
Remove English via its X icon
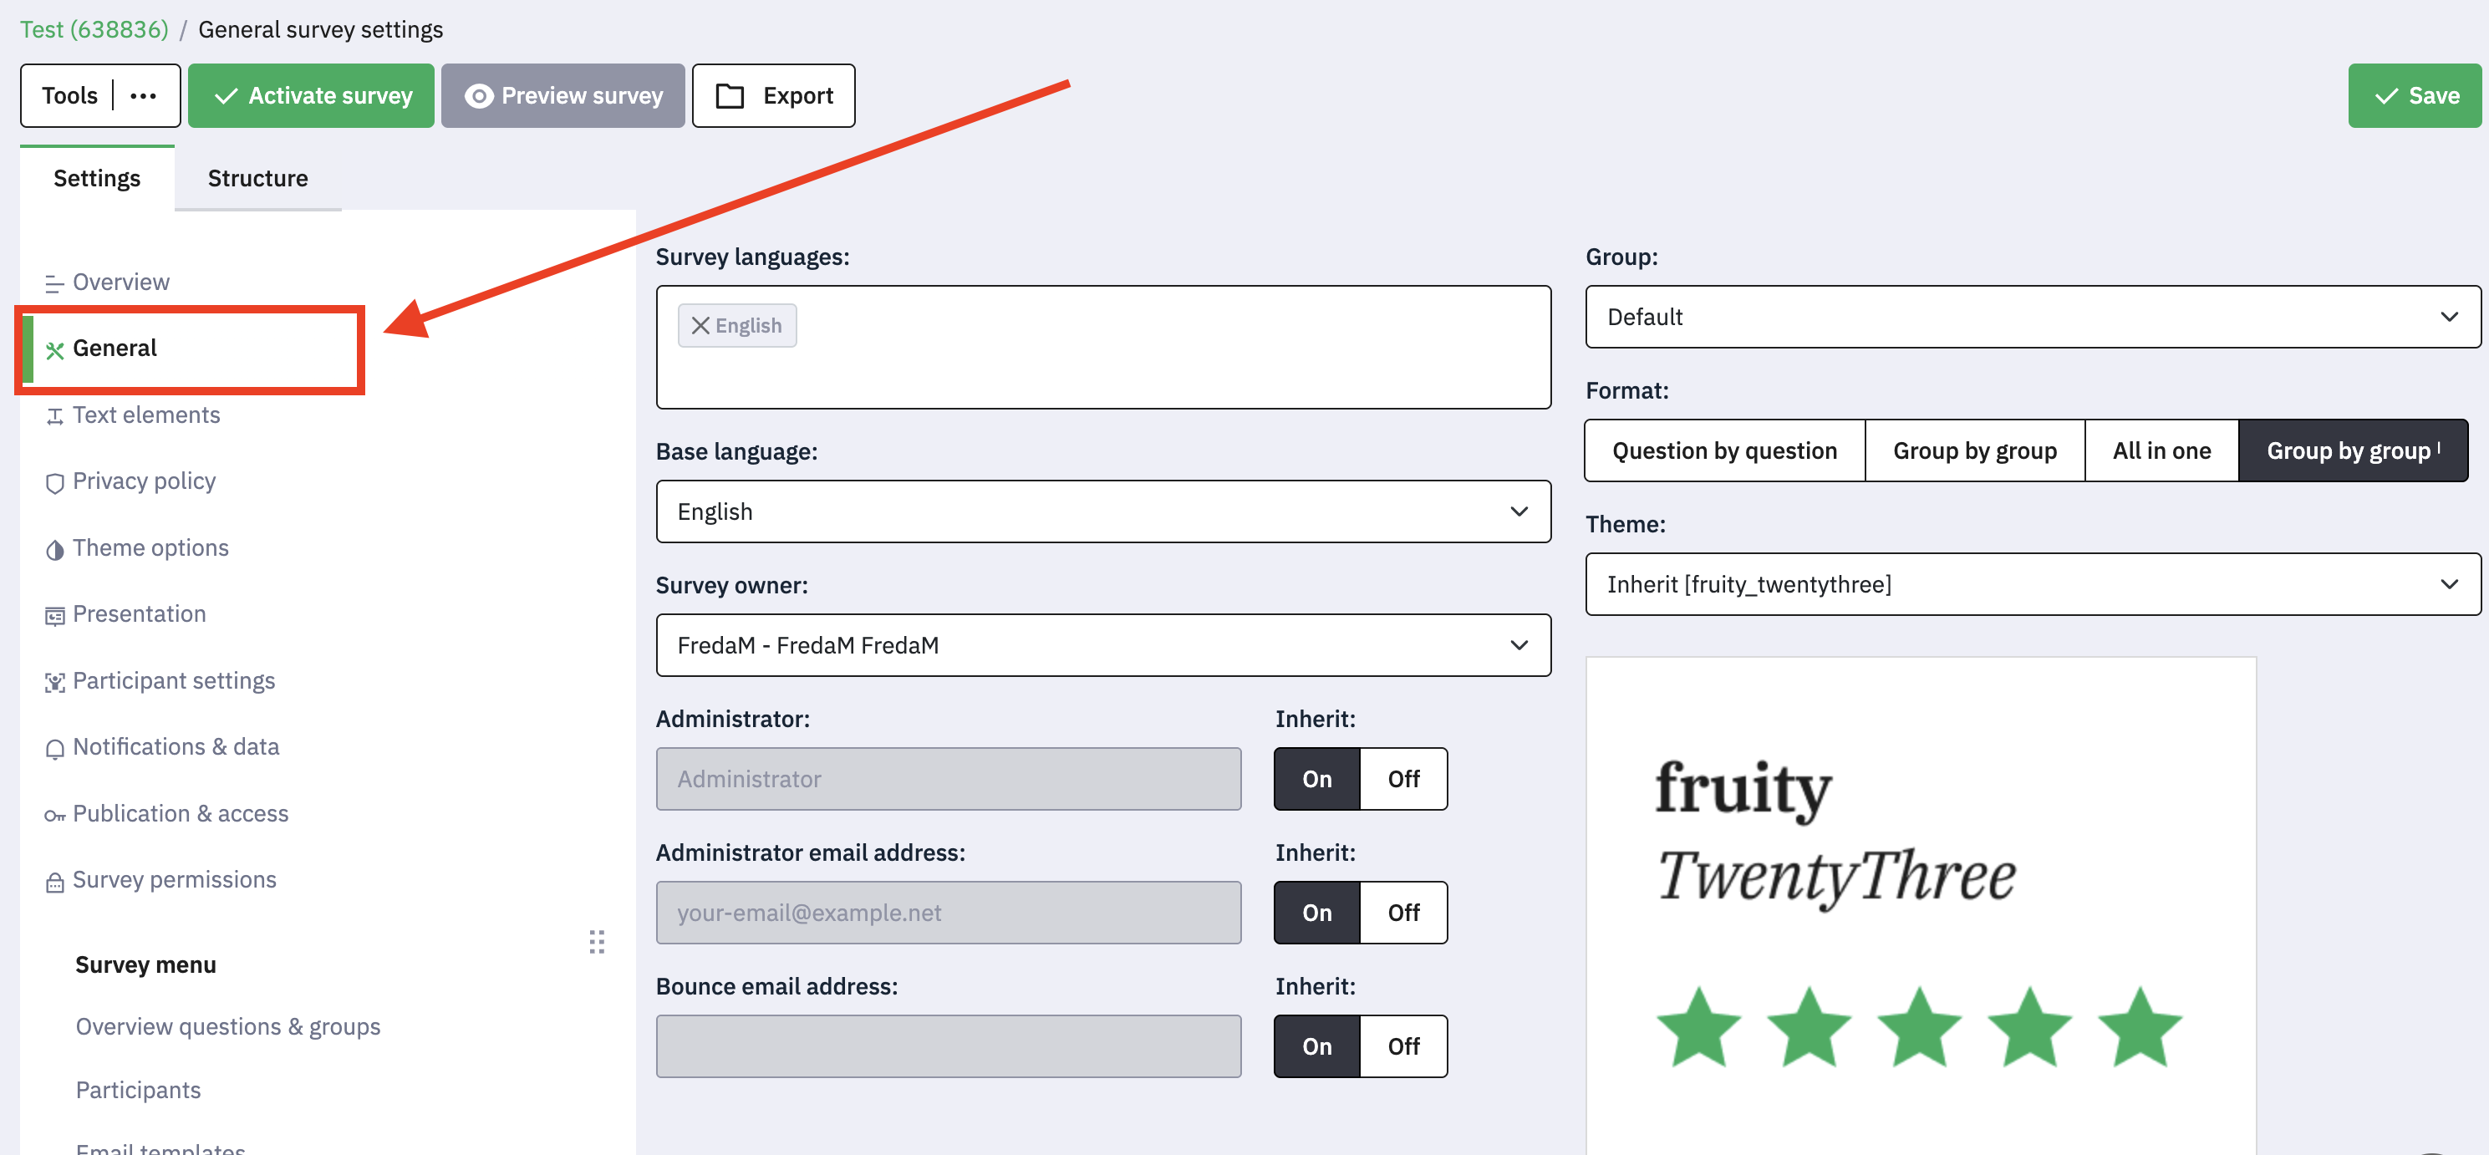(700, 326)
